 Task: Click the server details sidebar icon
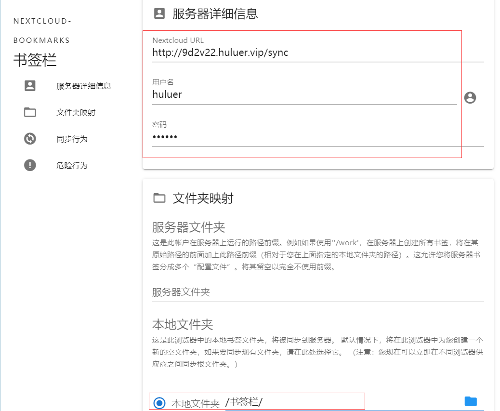(30, 86)
